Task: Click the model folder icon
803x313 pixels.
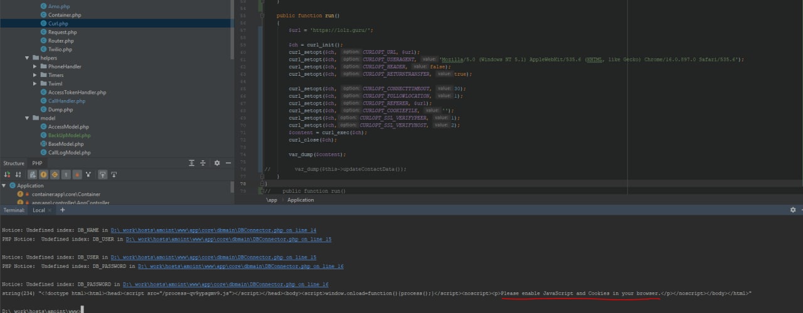Action: [x=35, y=118]
